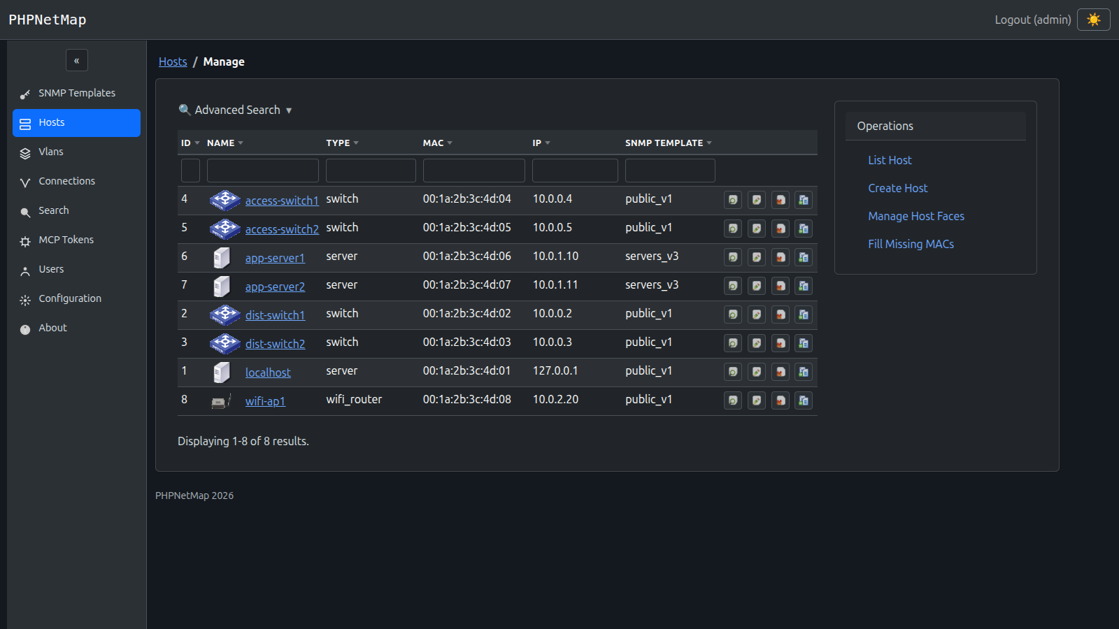Follow the Hosts breadcrumb link

(173, 62)
